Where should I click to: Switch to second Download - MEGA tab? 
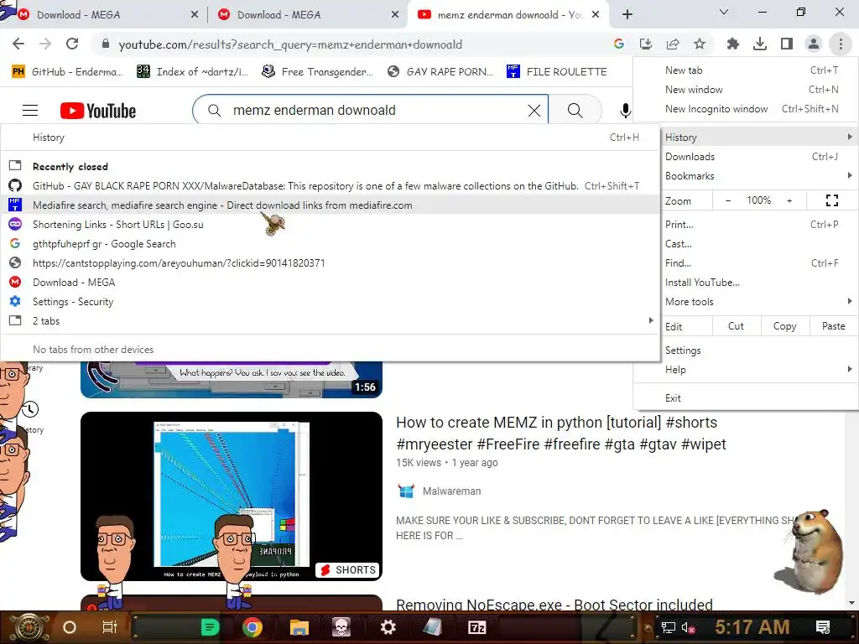pyautogui.click(x=307, y=15)
